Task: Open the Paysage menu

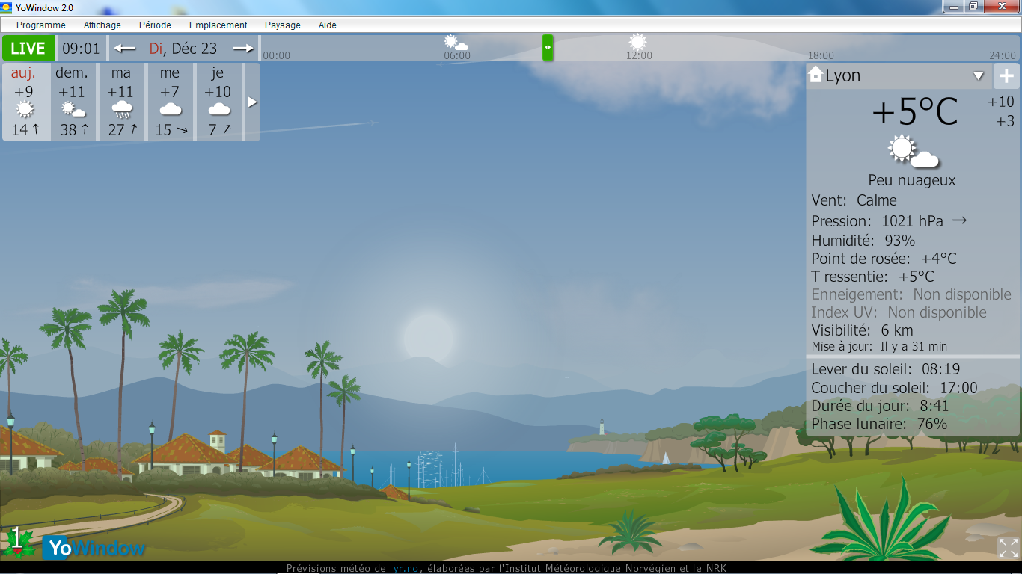Action: 282,25
